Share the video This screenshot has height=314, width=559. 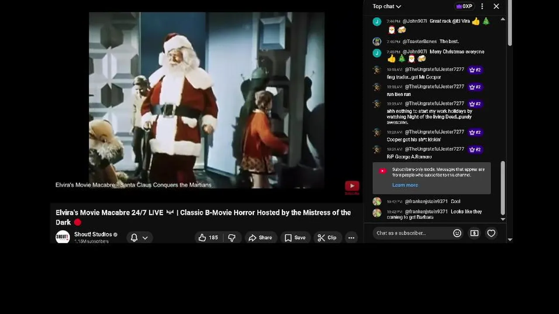260,238
